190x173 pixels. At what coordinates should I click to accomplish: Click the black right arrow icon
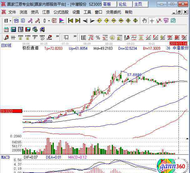(x=92, y=21)
